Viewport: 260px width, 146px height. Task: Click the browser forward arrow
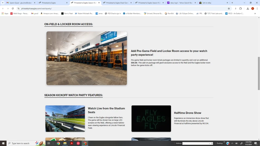tap(8, 8)
